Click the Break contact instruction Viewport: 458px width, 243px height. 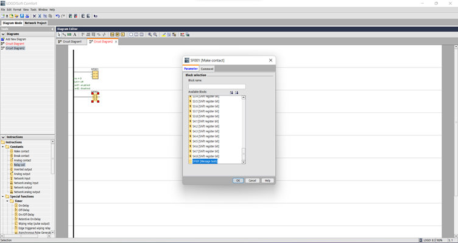pos(21,156)
